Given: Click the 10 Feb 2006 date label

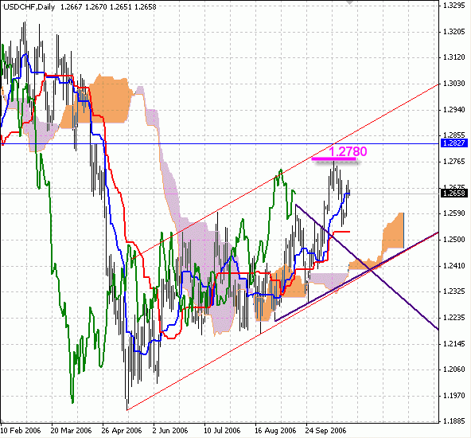Looking at the screenshot, I should (21, 431).
